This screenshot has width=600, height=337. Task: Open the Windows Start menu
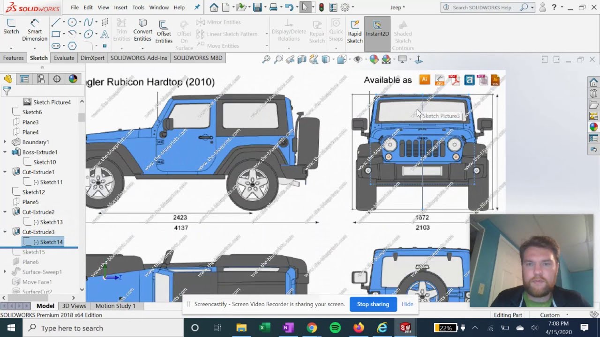click(11, 328)
